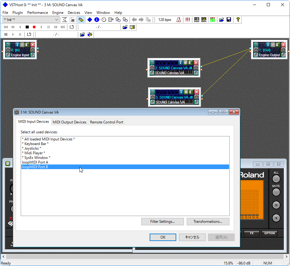Click the left MIDI connector icon on module 2: SOUND Canvas VA.dll
Image resolution: width=290 pixels, height=266 pixels.
(152, 68)
